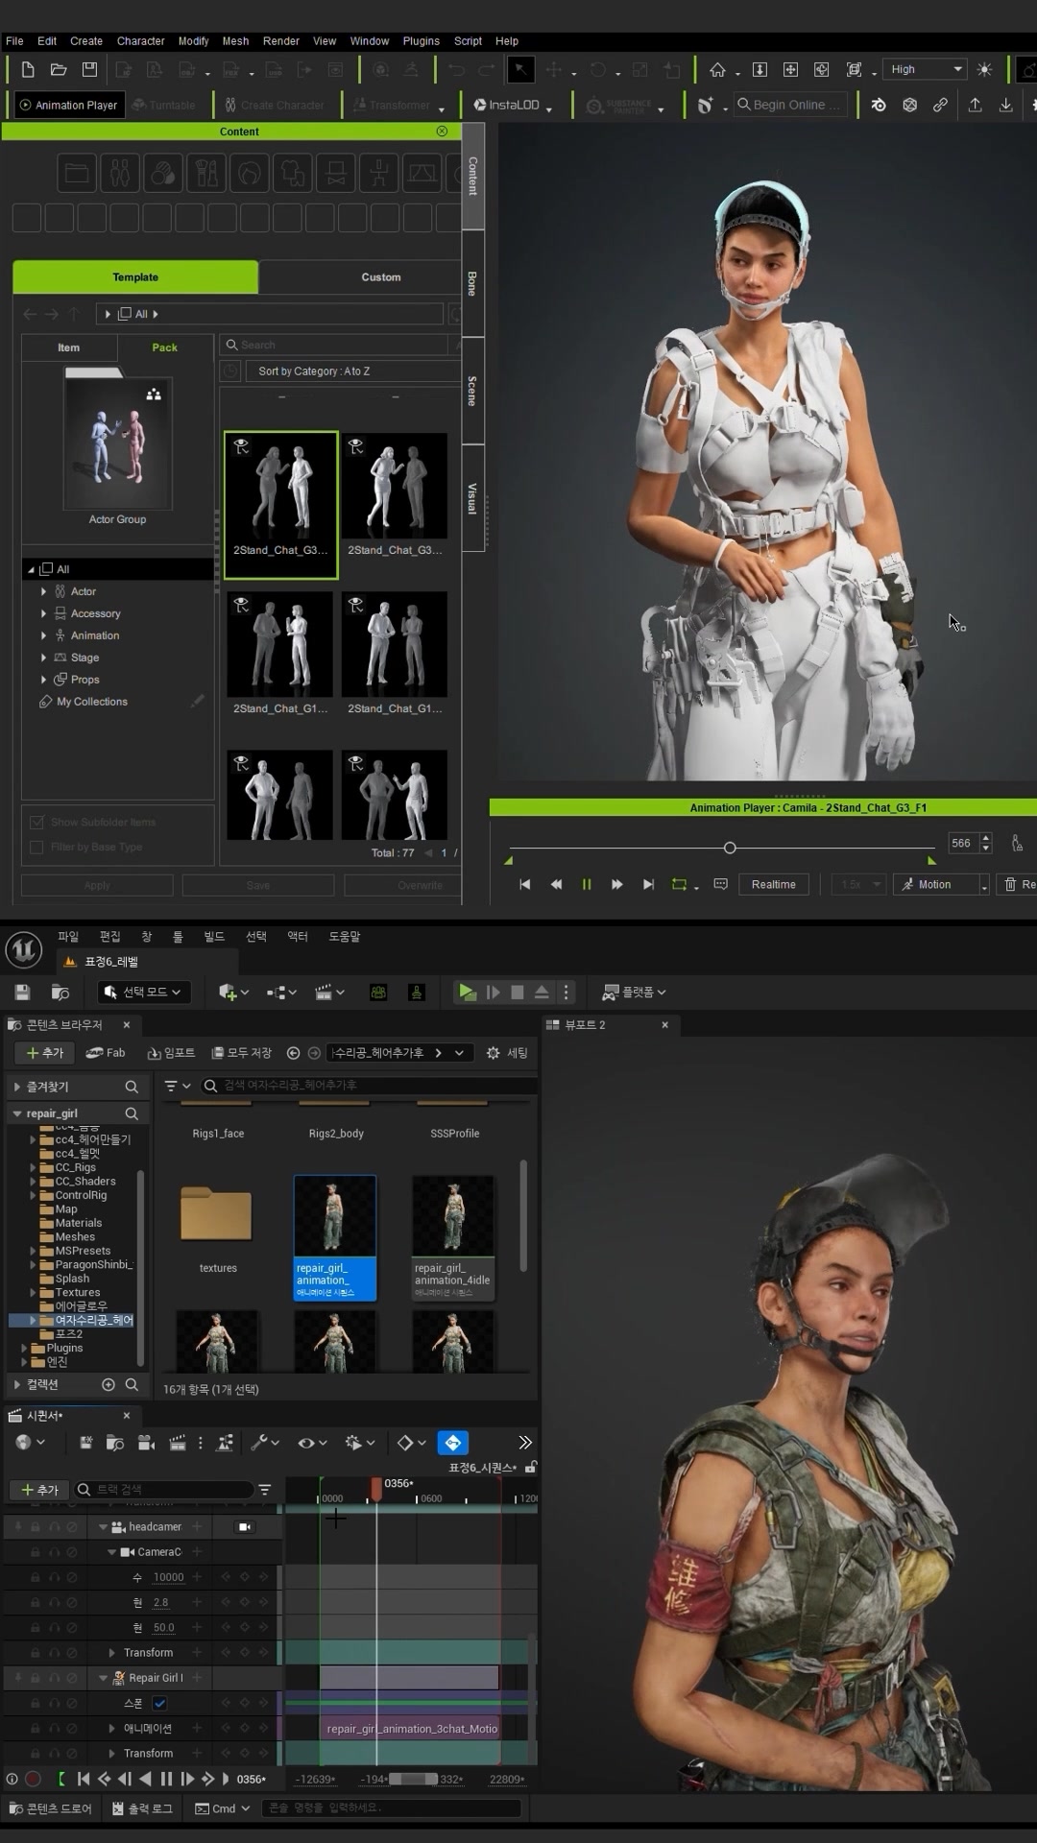
Task: Switch to the Pack tab
Action: point(164,347)
